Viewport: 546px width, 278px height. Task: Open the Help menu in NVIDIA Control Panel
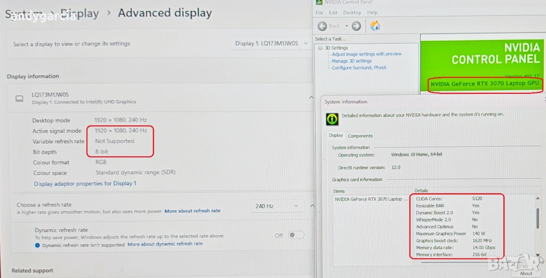tap(372, 13)
